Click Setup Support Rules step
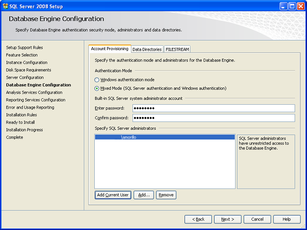This screenshot has width=307, height=230. pyautogui.click(x=25, y=47)
